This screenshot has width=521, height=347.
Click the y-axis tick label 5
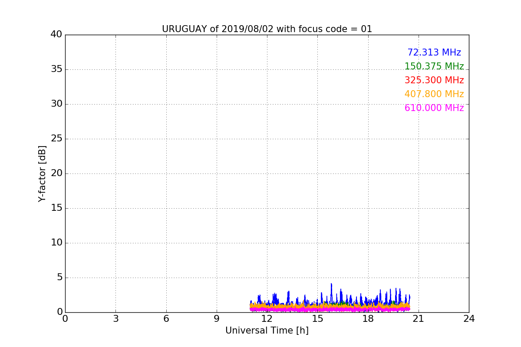(x=59, y=277)
